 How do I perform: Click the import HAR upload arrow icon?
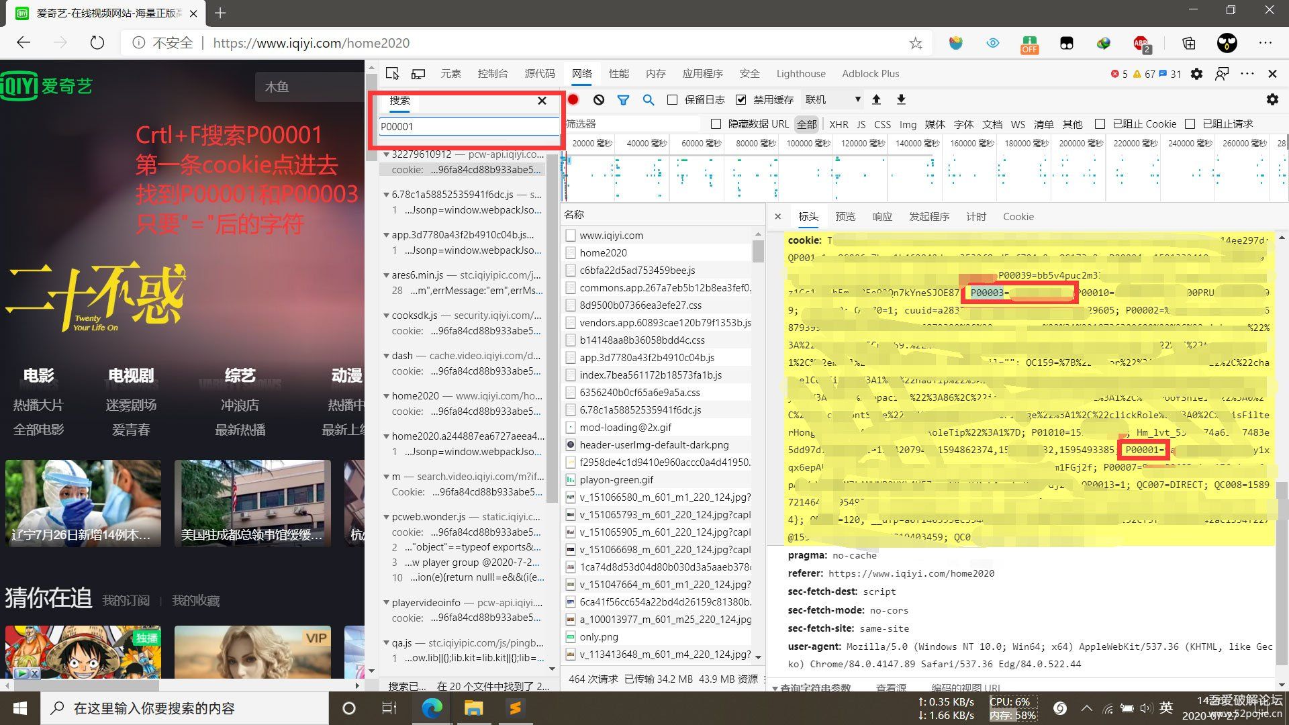click(x=876, y=99)
